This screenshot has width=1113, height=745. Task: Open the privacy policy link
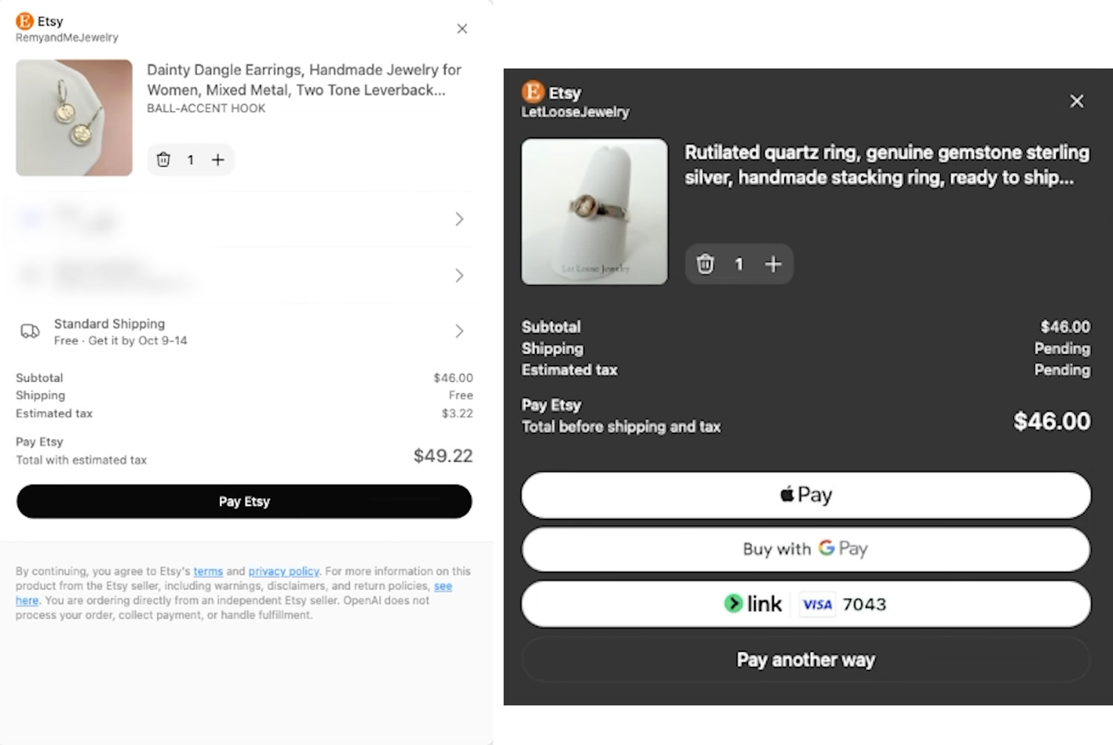[x=283, y=572]
